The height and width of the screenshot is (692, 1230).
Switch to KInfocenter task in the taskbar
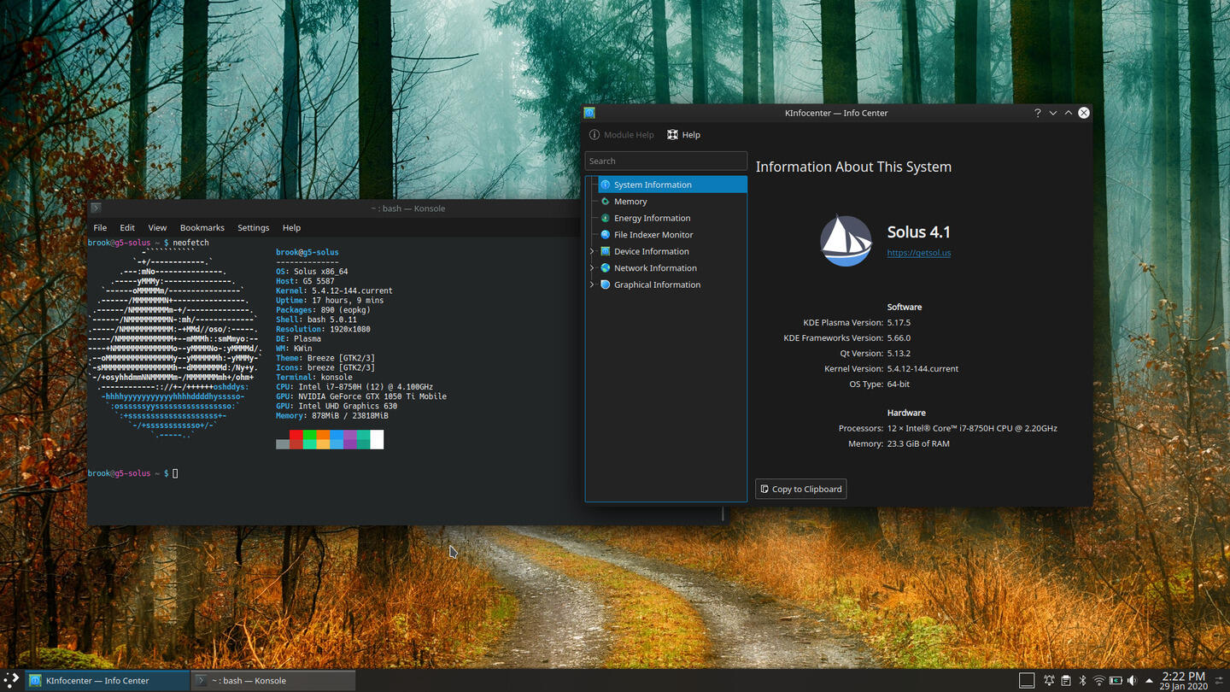(x=107, y=681)
